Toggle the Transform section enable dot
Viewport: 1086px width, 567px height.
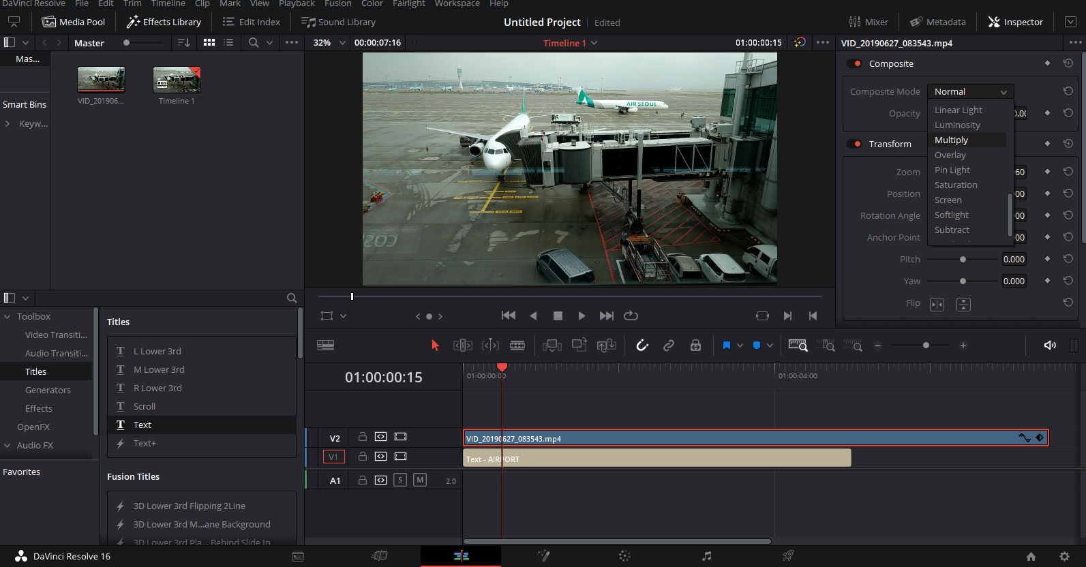857,144
